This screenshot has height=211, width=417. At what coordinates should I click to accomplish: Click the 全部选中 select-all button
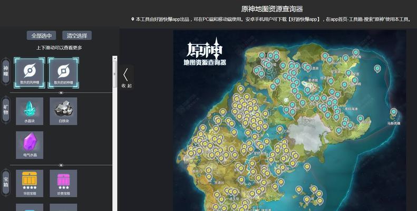point(41,35)
